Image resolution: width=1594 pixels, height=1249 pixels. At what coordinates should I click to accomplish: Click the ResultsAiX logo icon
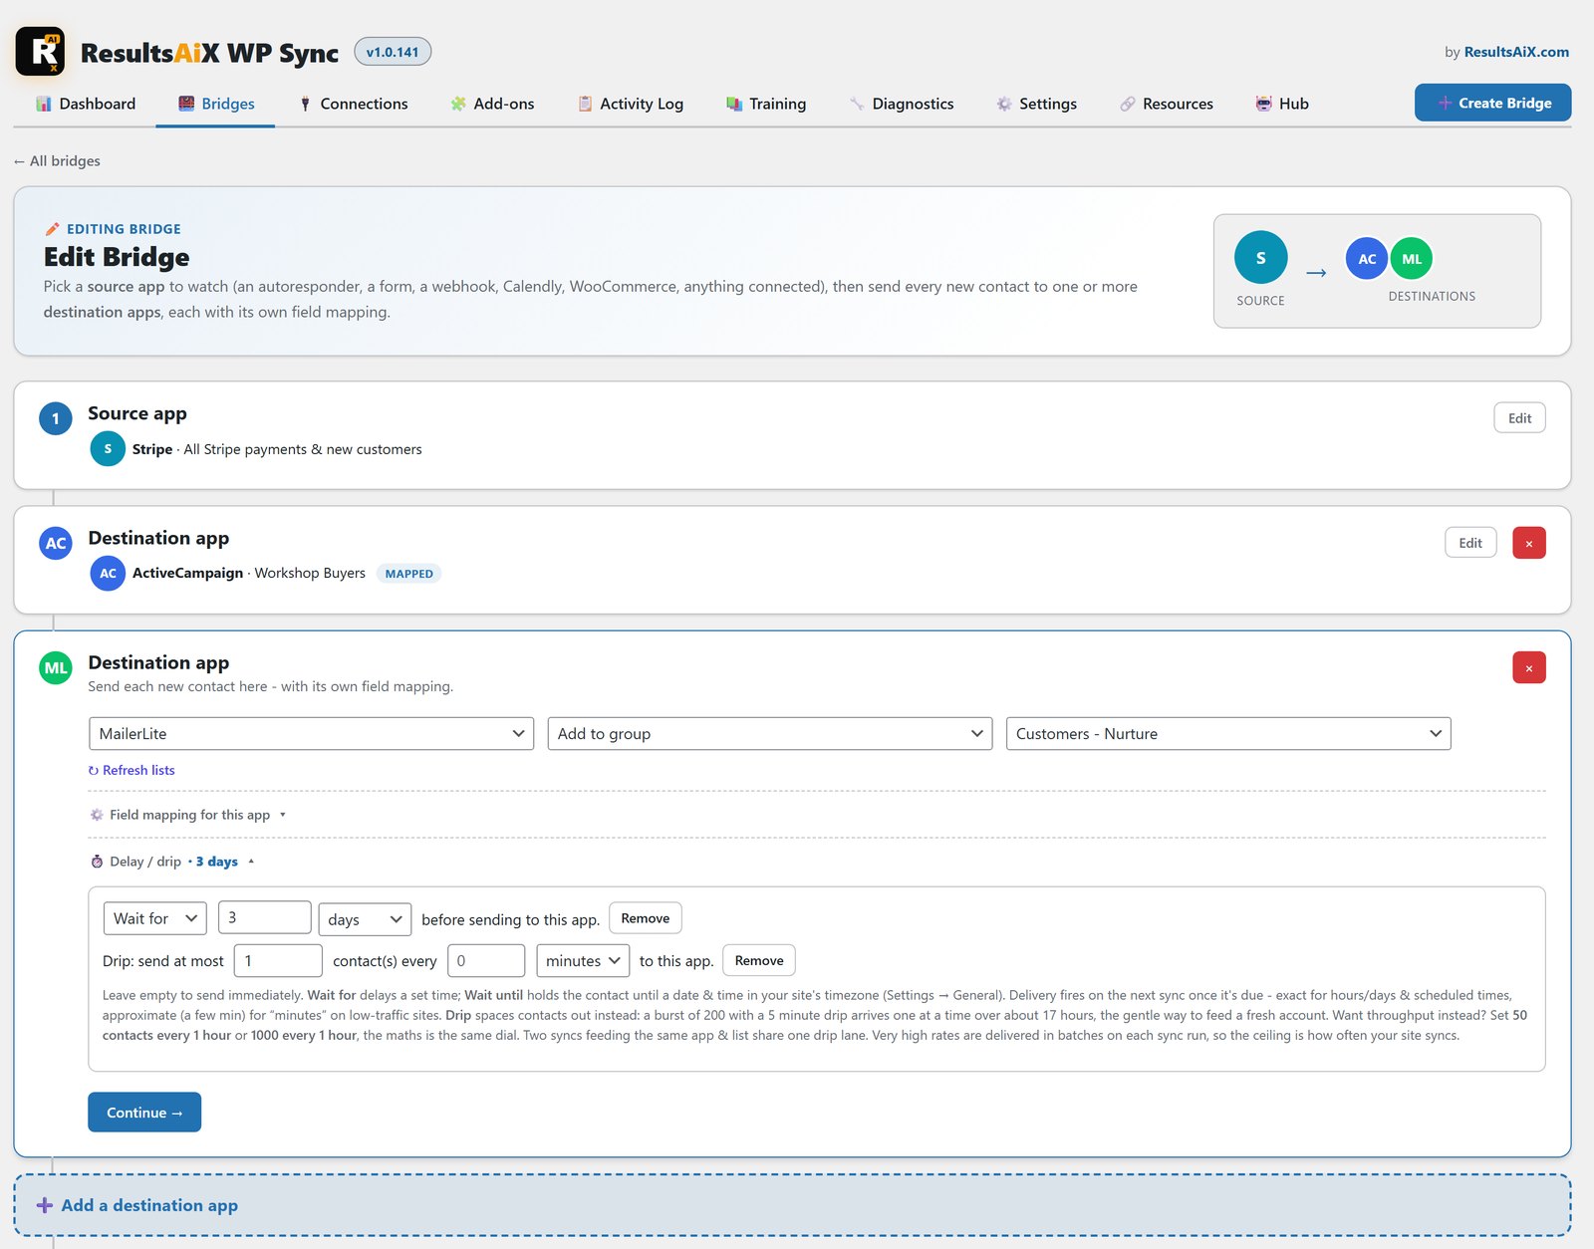click(x=40, y=52)
